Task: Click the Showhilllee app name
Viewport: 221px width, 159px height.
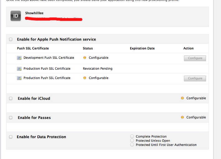Action: 34,13
